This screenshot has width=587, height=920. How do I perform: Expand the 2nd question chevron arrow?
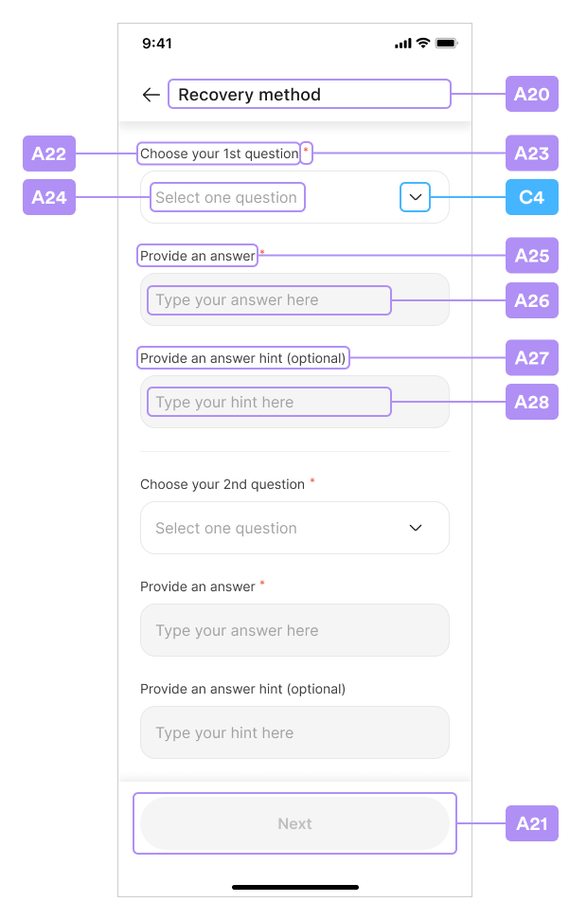416,528
